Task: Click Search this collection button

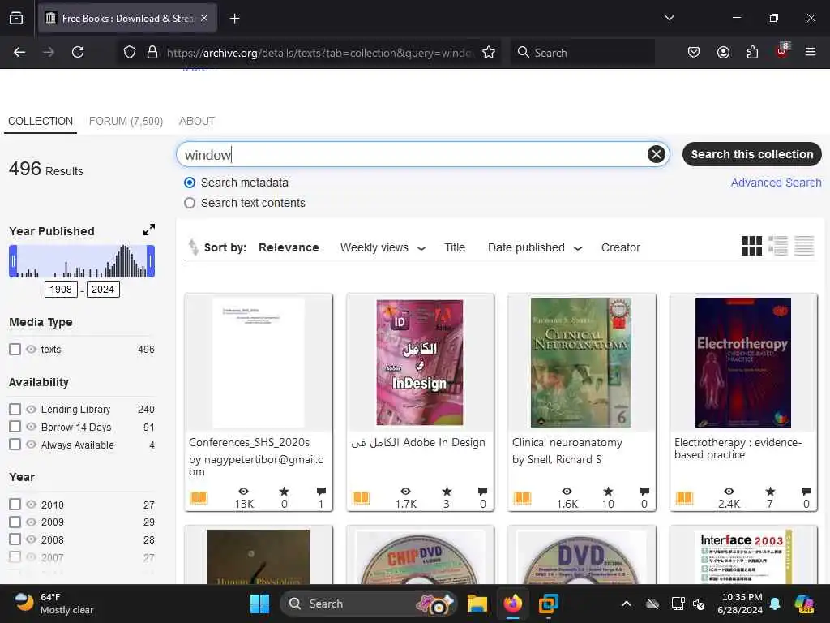Action: [751, 154]
